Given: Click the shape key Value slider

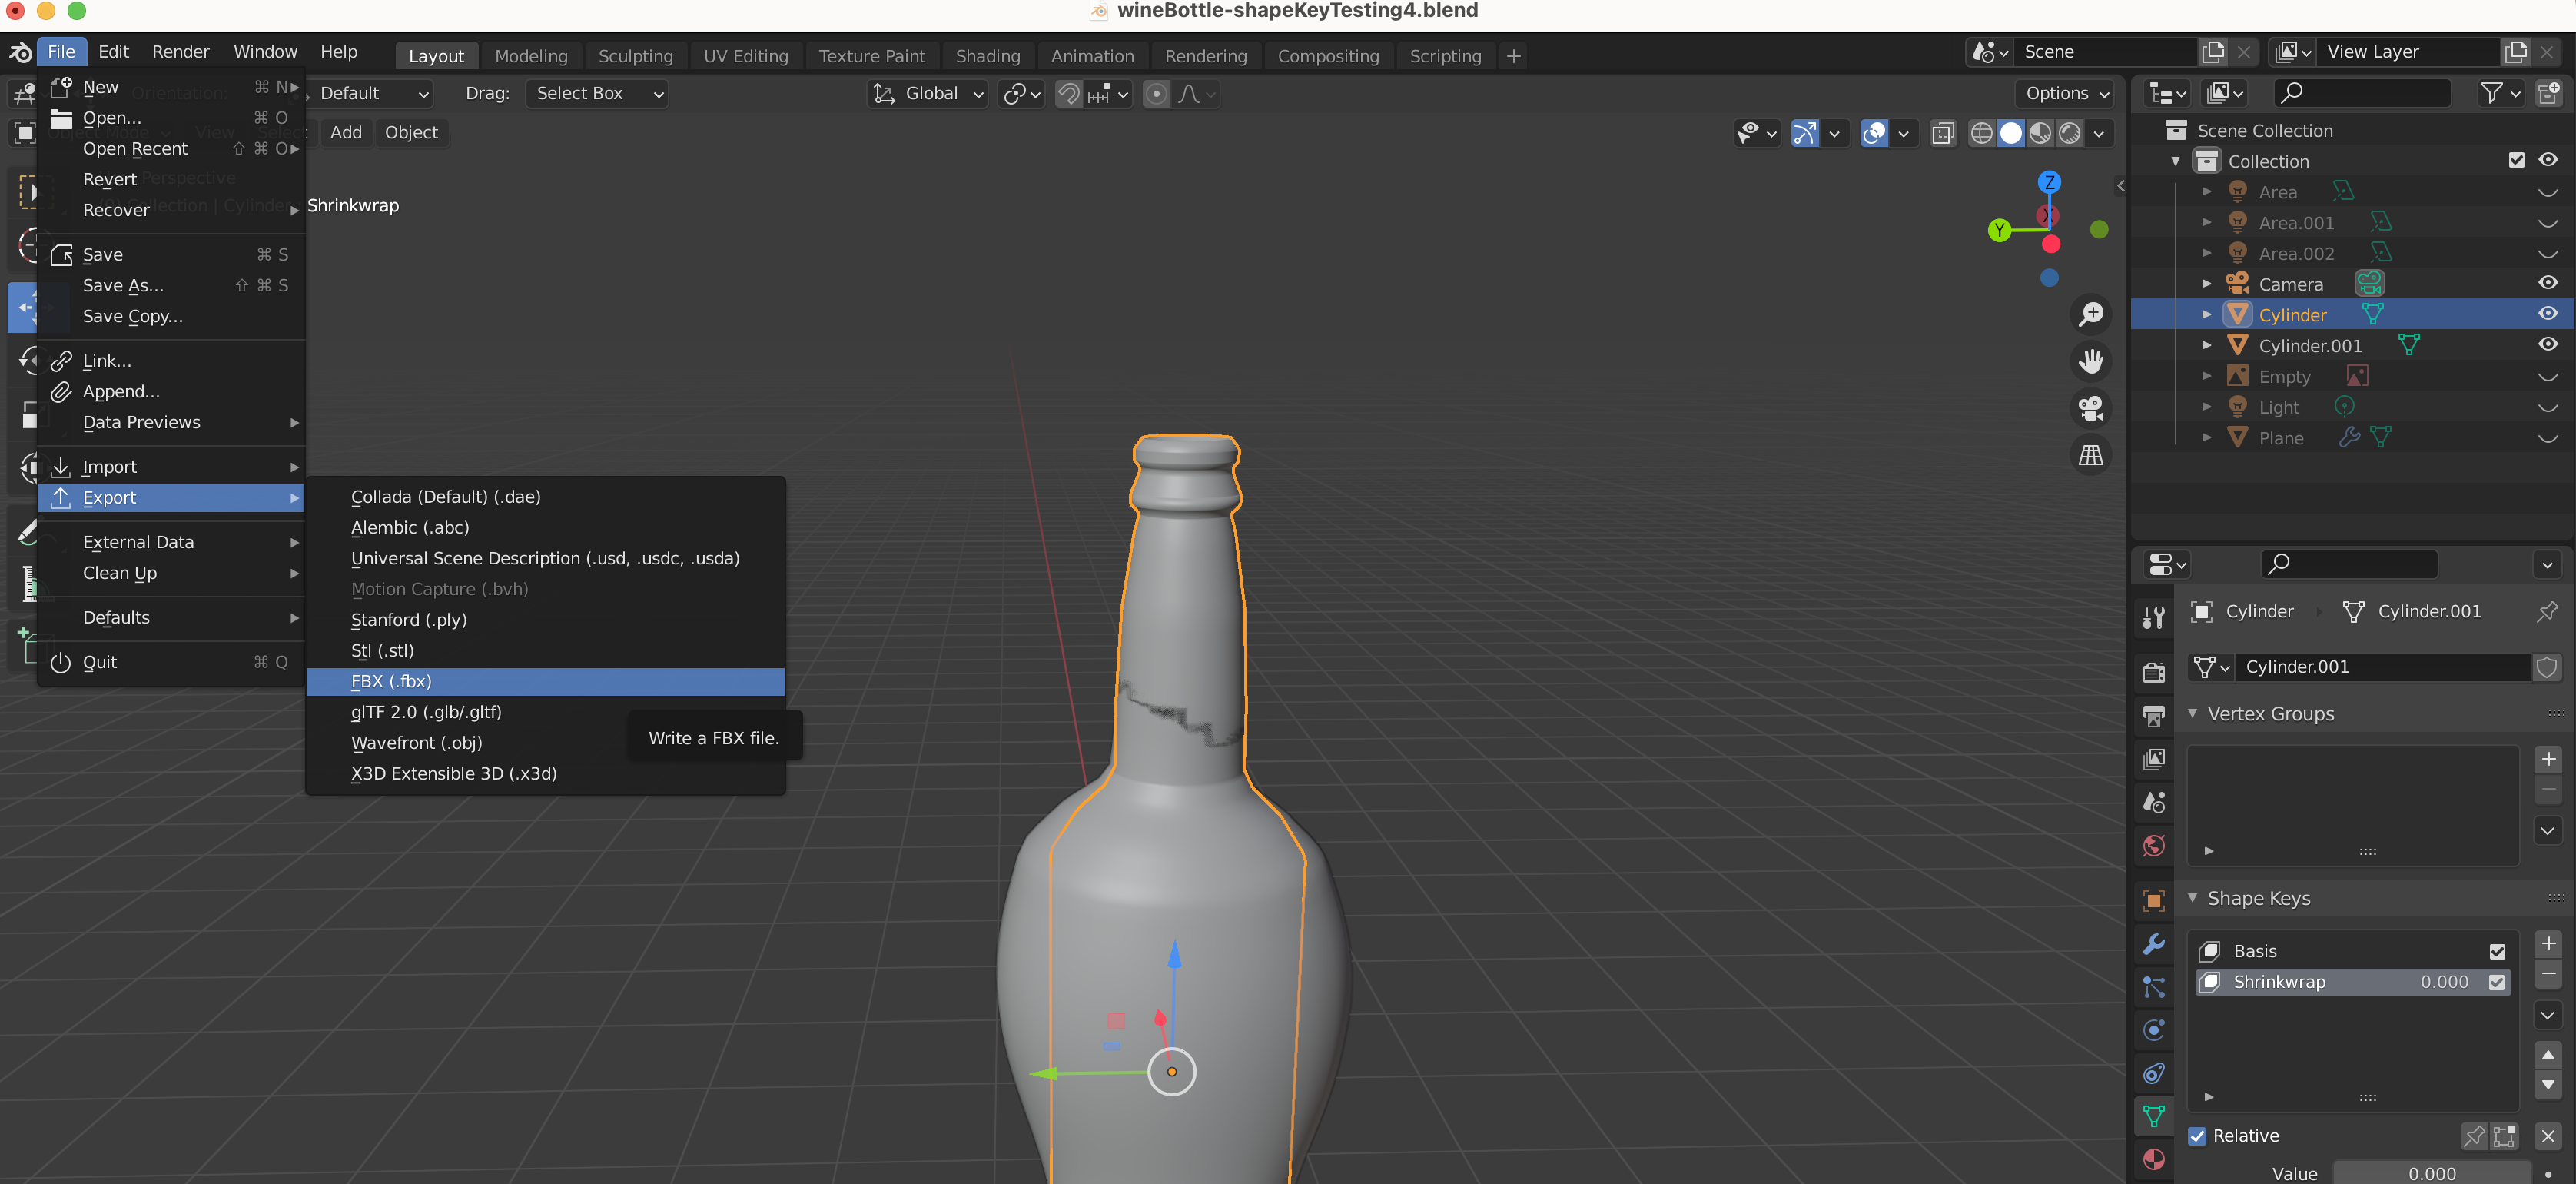Looking at the screenshot, I should tap(2431, 1173).
